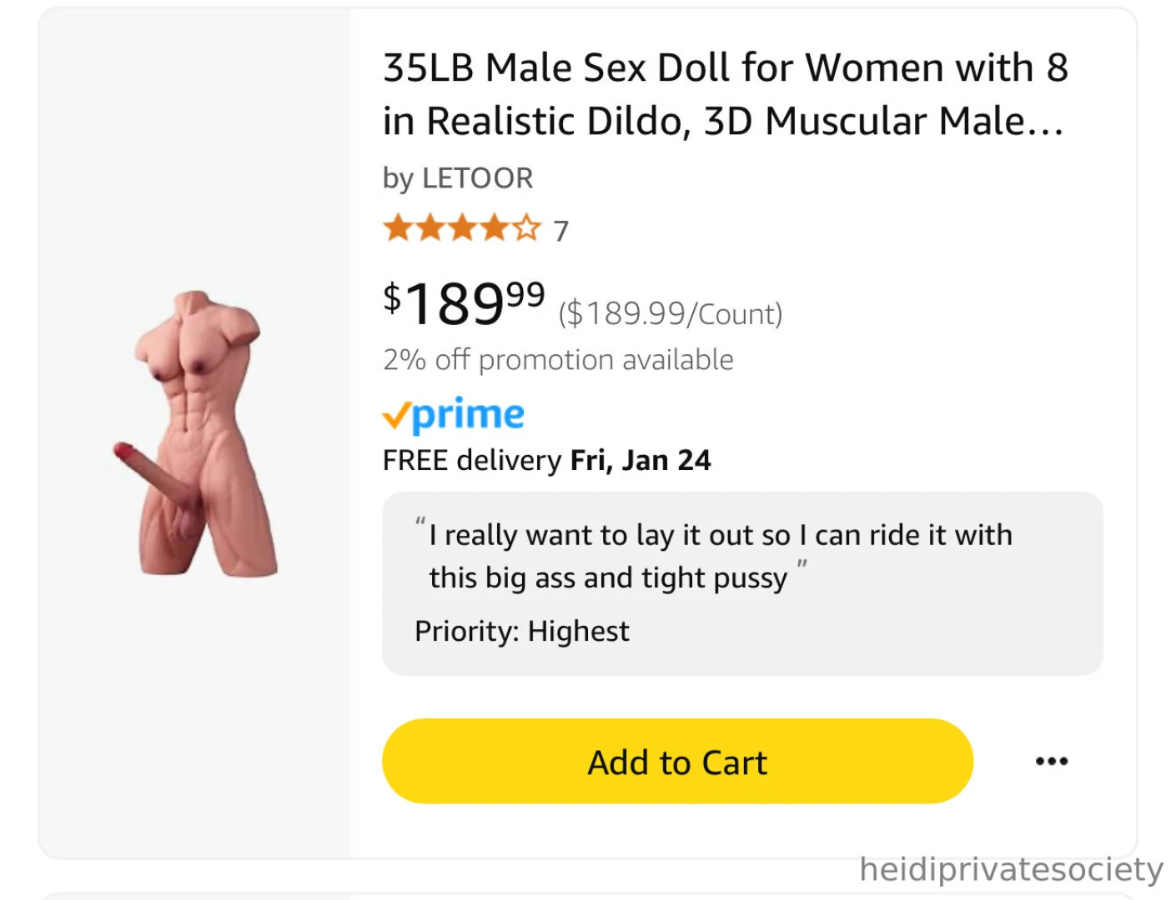
Task: Click the per-count price in parentheses
Action: click(671, 313)
